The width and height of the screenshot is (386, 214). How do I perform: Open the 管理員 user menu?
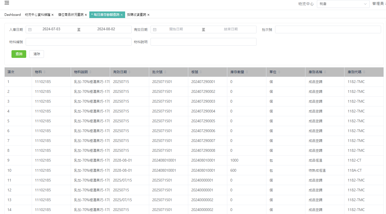coord(379,4)
